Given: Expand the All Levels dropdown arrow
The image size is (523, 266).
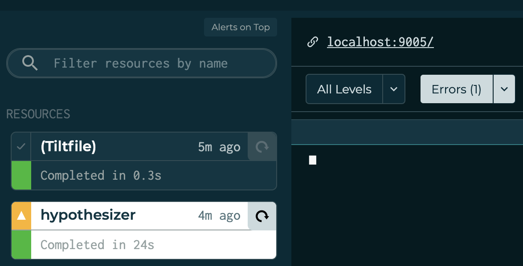Looking at the screenshot, I should click(x=394, y=89).
